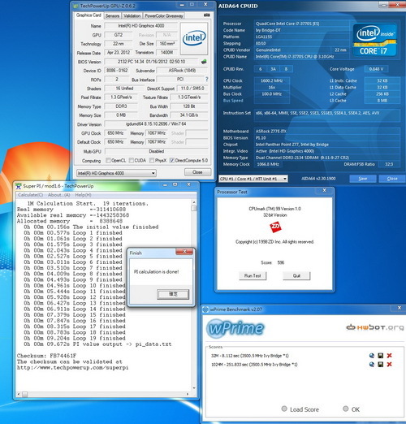Click the Bus Interface question mark icon
Image resolution: width=406 pixels, height=424 pixels.
point(206,79)
